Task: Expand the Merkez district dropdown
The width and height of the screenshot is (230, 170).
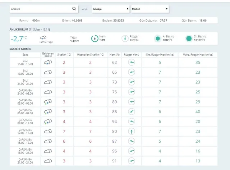Action: [x=149, y=9]
